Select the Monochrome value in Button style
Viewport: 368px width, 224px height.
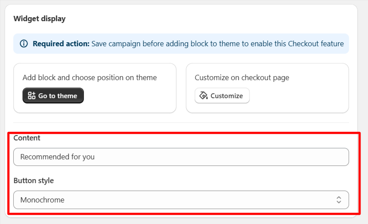click(x=42, y=200)
